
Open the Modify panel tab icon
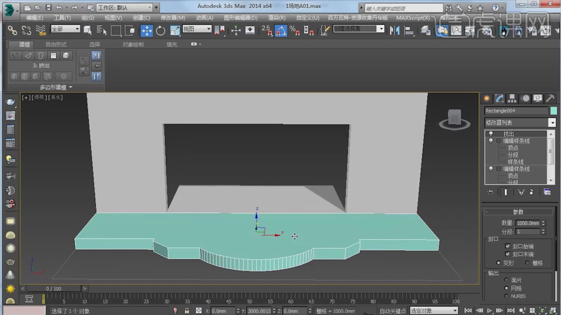499,99
